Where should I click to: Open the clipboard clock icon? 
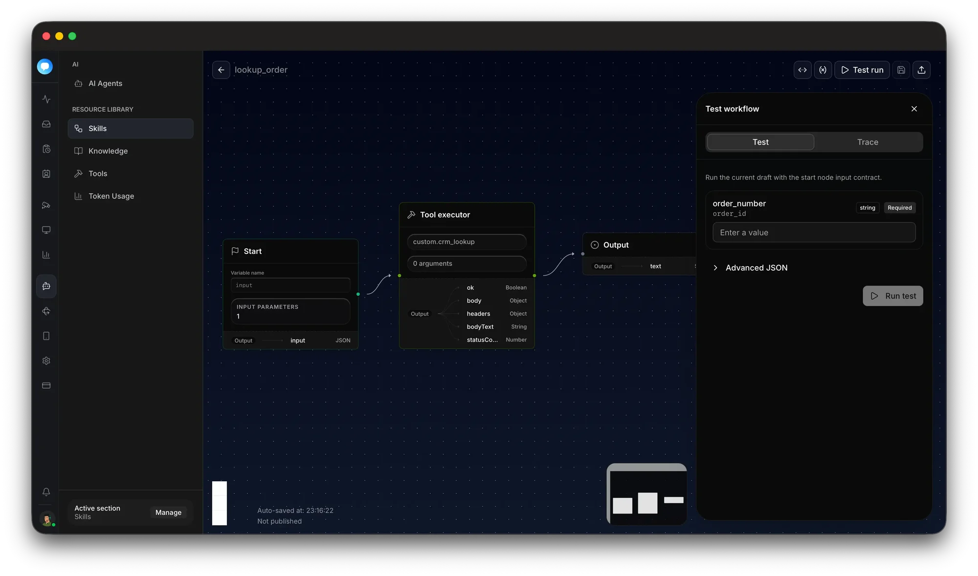coord(46,149)
